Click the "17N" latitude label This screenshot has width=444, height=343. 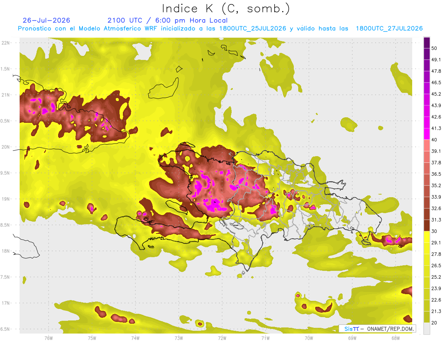click(6, 303)
